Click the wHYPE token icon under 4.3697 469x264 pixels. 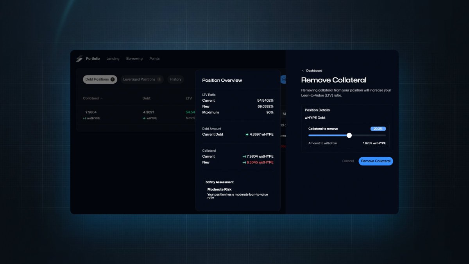click(x=144, y=118)
